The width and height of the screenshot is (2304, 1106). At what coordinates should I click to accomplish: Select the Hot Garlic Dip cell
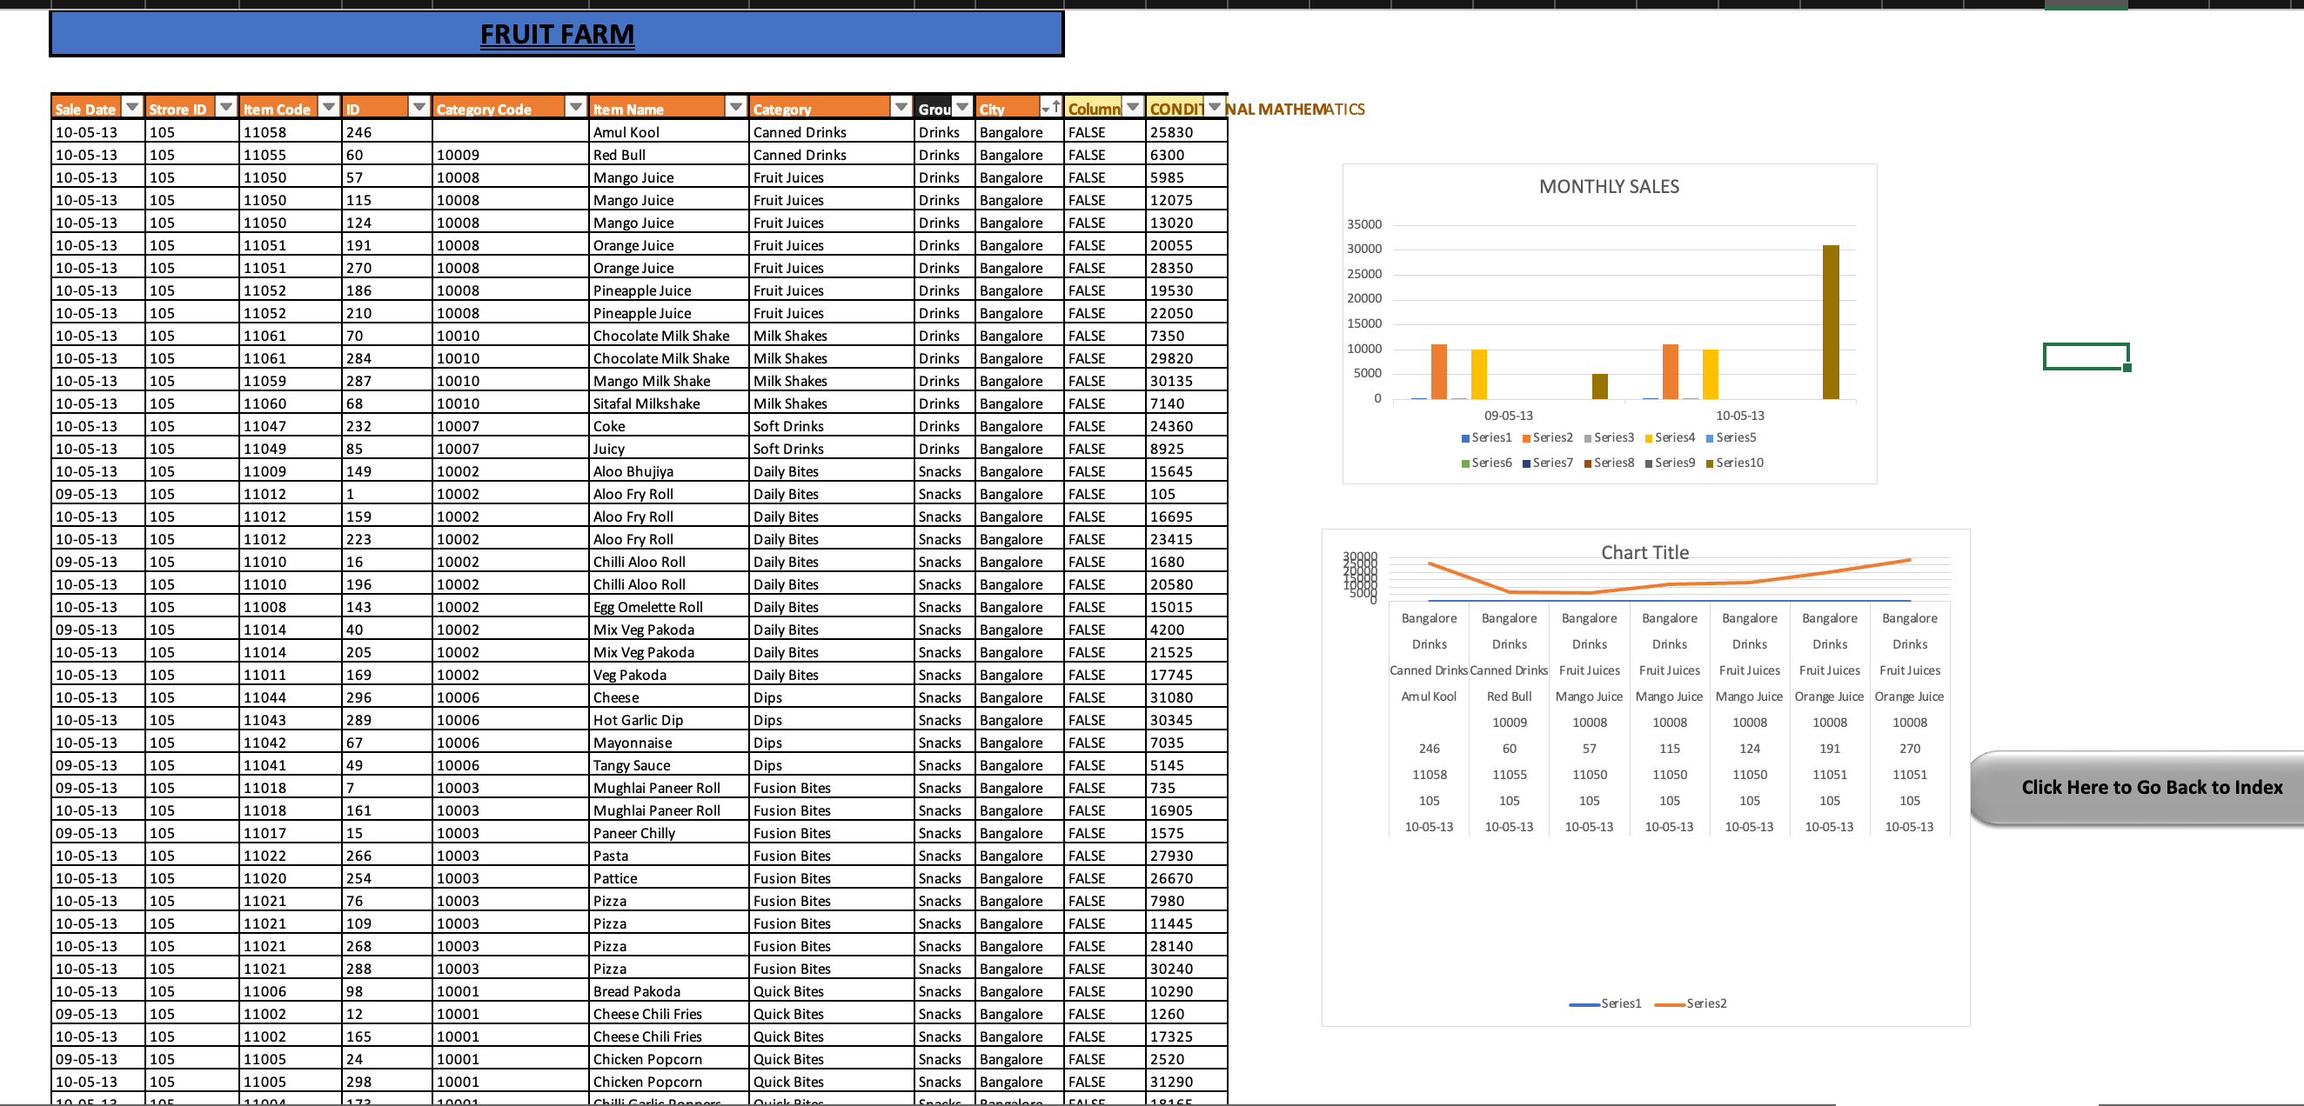coord(669,720)
